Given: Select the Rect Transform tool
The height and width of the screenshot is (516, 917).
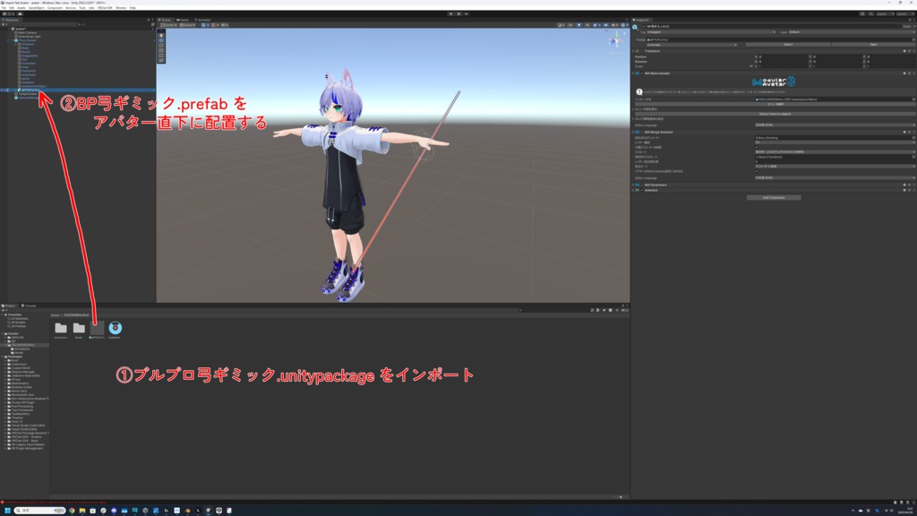Looking at the screenshot, I should 162,55.
